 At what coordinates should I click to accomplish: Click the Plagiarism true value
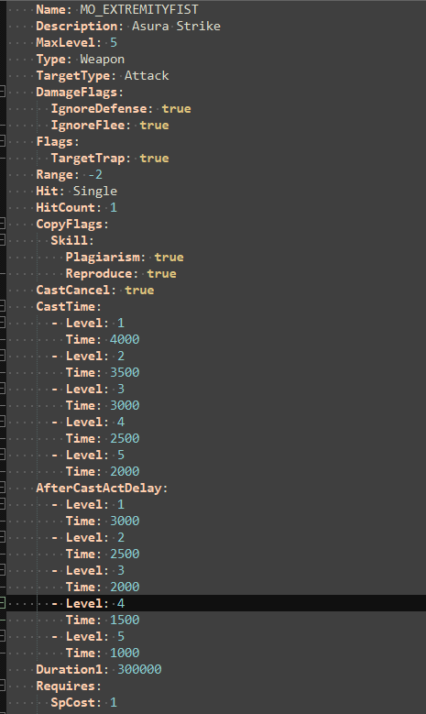(169, 258)
